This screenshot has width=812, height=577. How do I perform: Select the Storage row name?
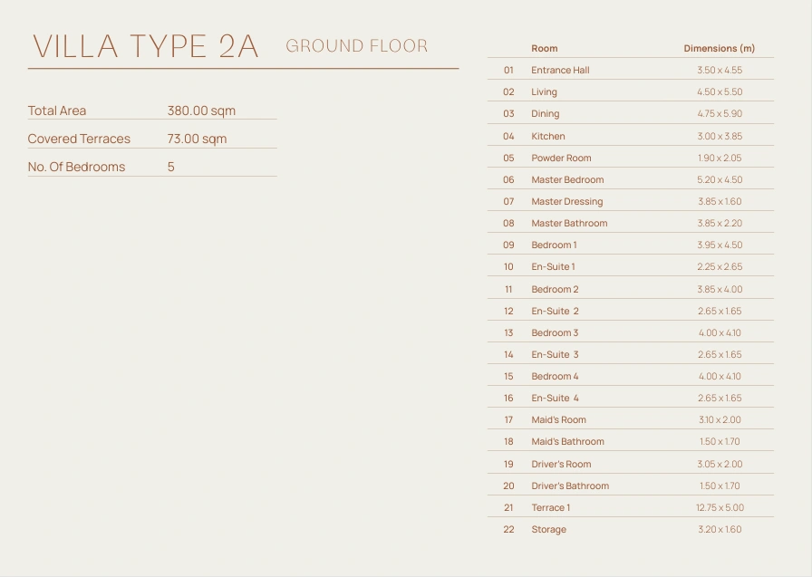pos(549,529)
